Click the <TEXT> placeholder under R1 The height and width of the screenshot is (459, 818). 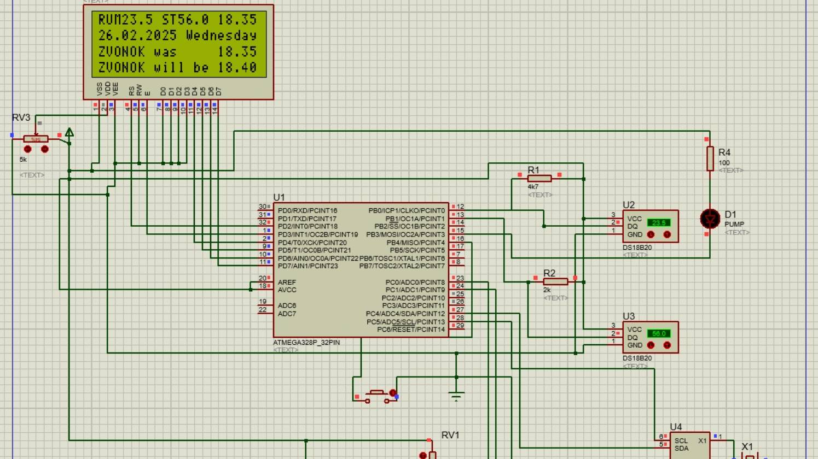540,195
